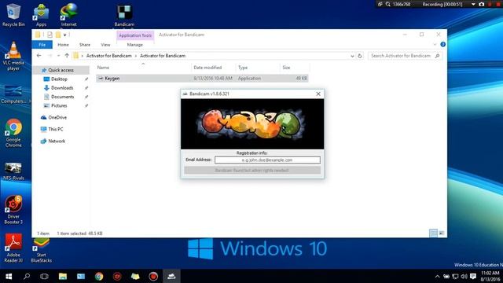This screenshot has width=503, height=283.
Task: Launch Start BlueStacks desktop shortcut
Action: pos(41,250)
